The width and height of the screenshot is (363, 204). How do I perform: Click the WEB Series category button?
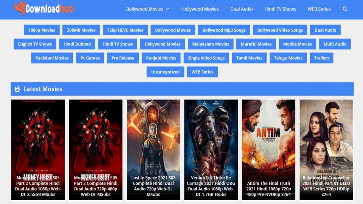tap(202, 72)
